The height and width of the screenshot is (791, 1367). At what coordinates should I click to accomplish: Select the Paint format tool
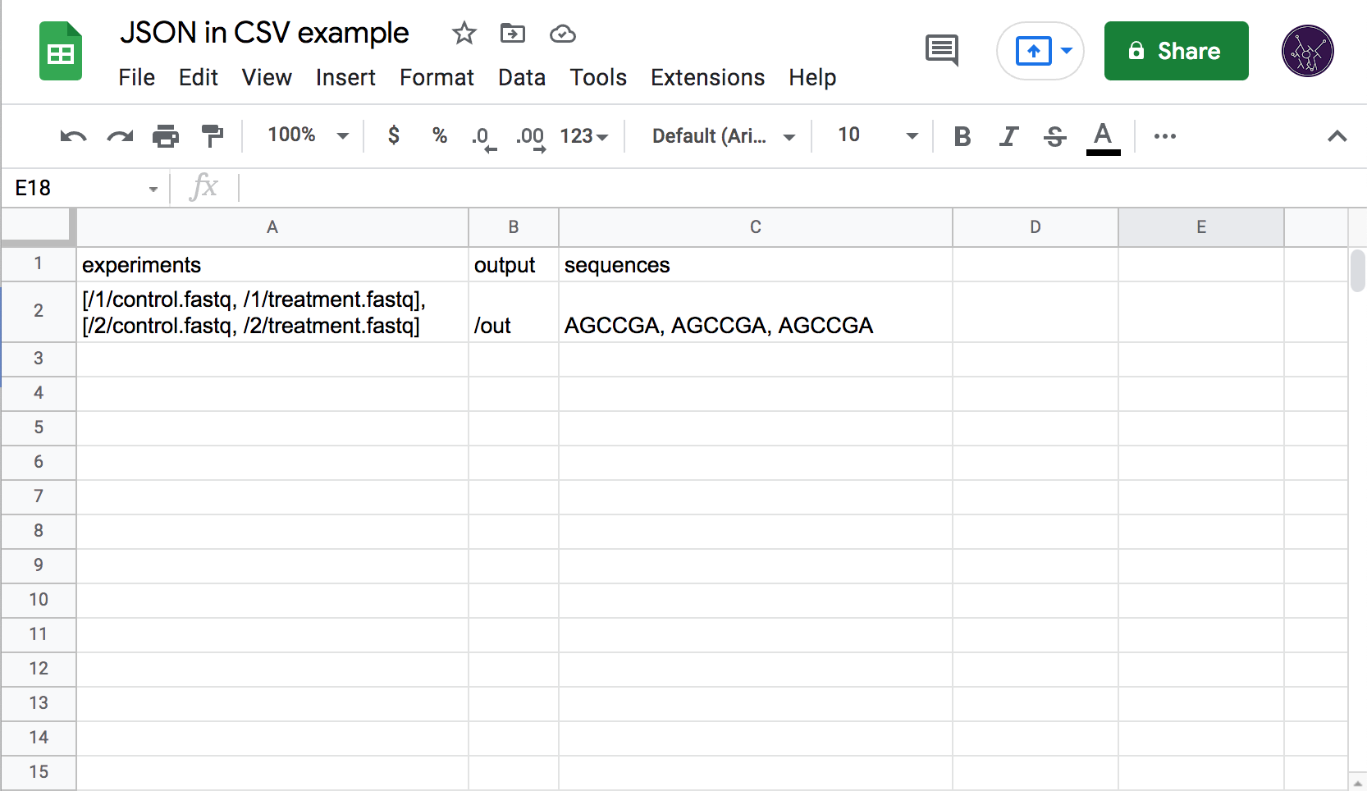pos(213,136)
